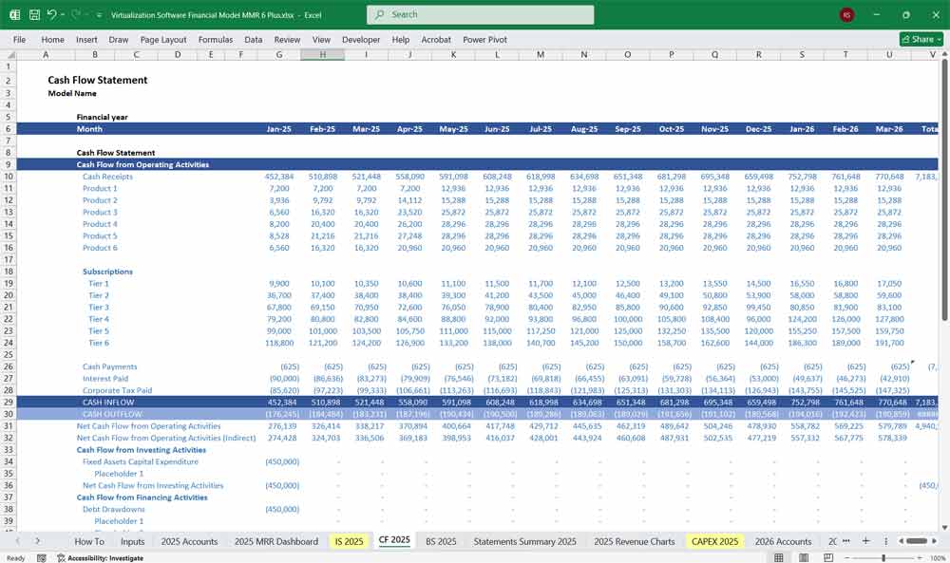Open the Insert ribbon tab
Screen dimensions: 950x563
coord(86,39)
